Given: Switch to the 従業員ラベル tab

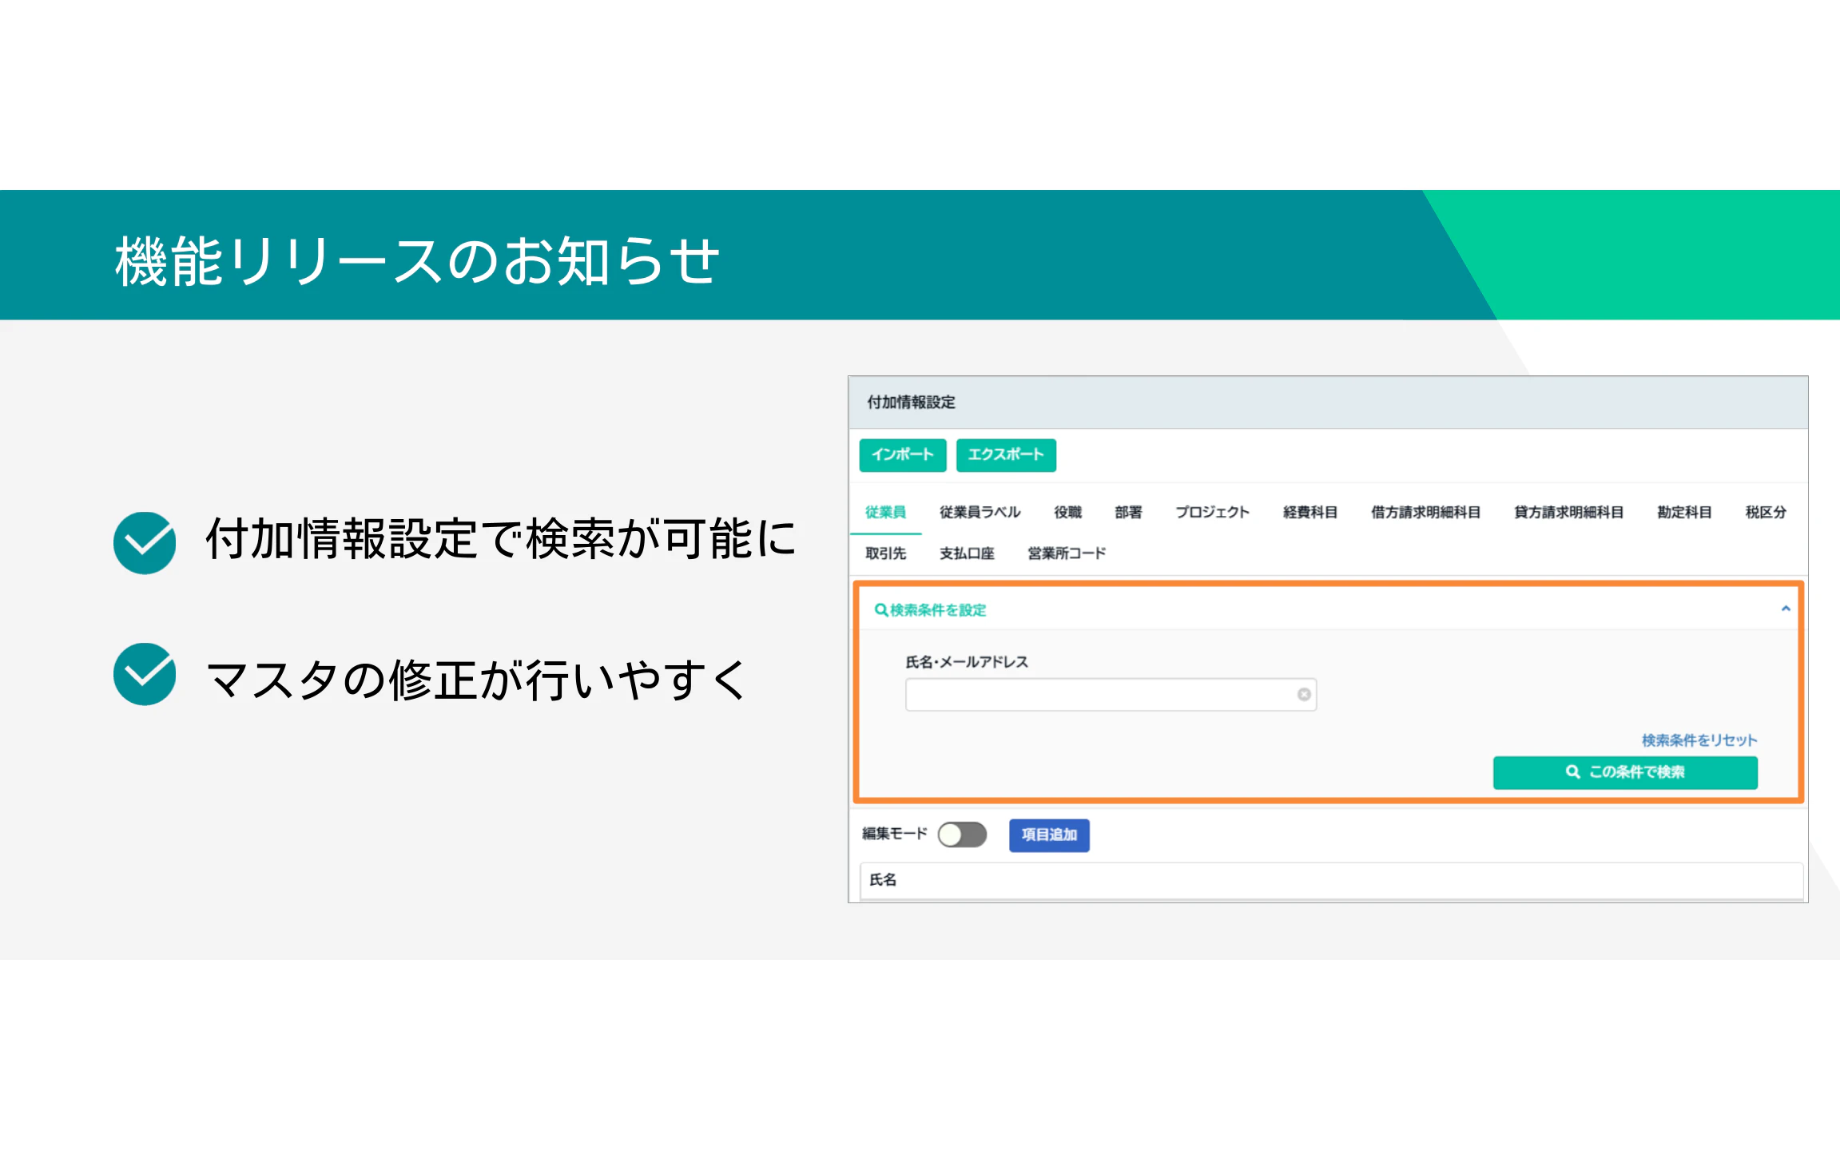Looking at the screenshot, I should pos(980,512).
